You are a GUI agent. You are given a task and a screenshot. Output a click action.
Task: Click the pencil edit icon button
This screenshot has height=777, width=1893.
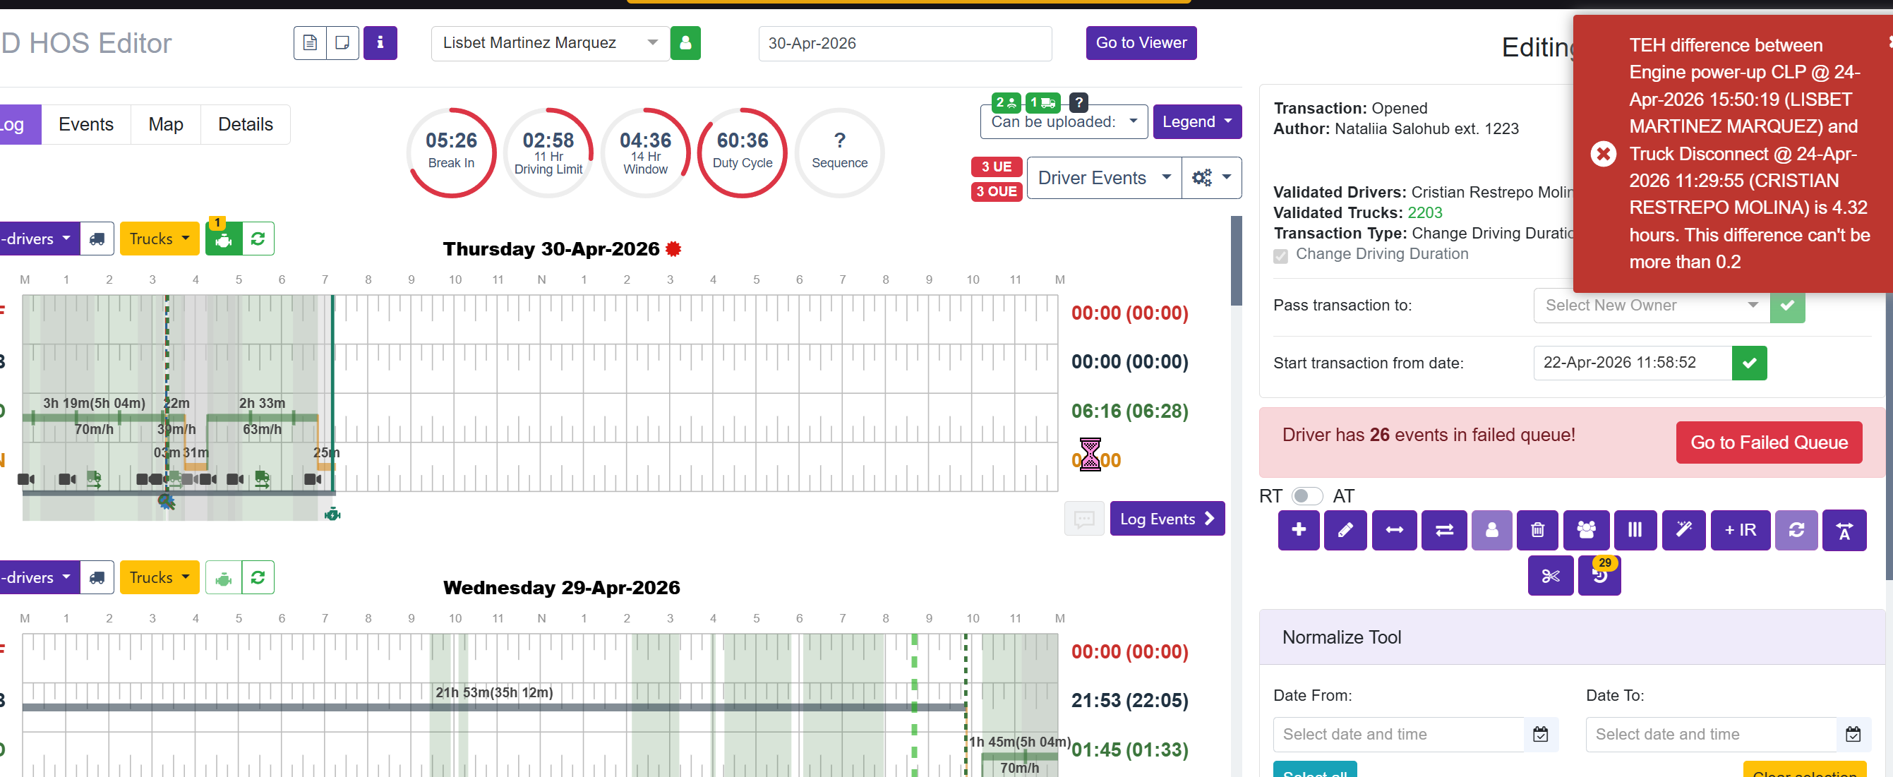coord(1344,530)
